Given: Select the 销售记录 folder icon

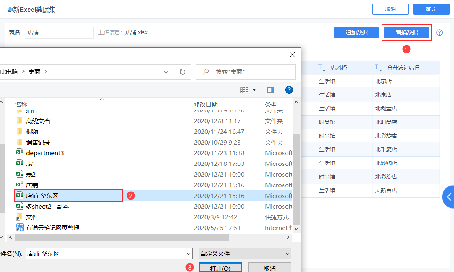Looking at the screenshot, I should [x=20, y=142].
